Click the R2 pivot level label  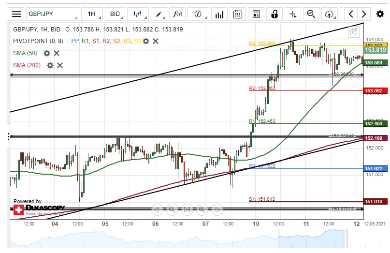pyautogui.click(x=262, y=88)
